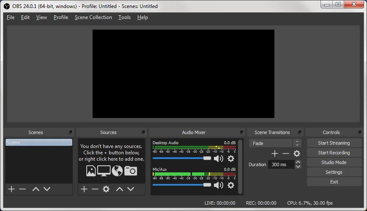Image resolution: width=367 pixels, height=211 pixels.
Task: Click the image source icon in Sources
Action: point(91,171)
